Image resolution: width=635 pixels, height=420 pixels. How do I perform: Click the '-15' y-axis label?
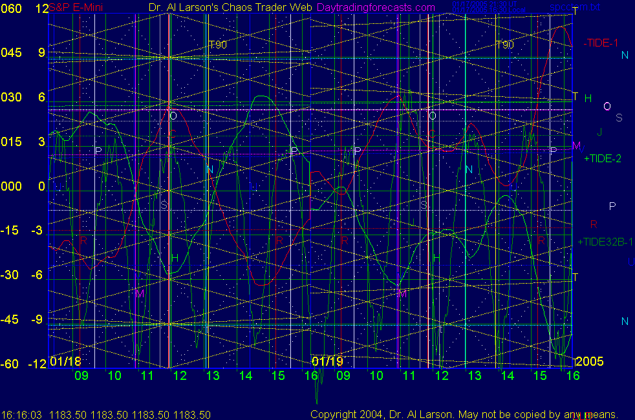coord(10,231)
